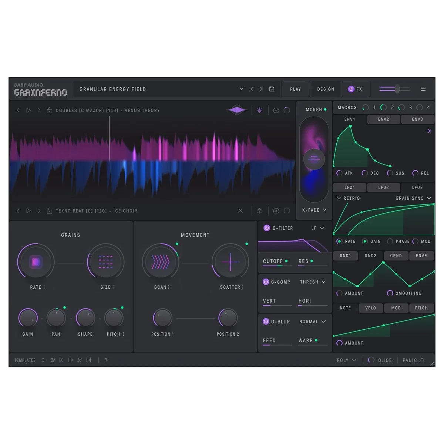
Task: Click the first dotted-lines template icon
Action: coord(44,360)
